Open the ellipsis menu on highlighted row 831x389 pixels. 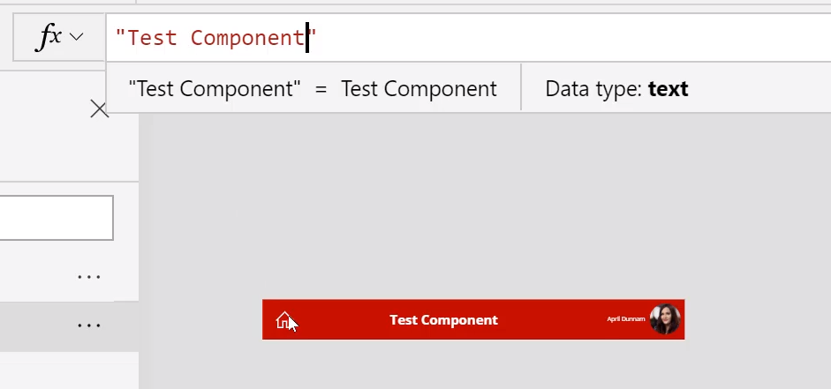[x=88, y=325]
